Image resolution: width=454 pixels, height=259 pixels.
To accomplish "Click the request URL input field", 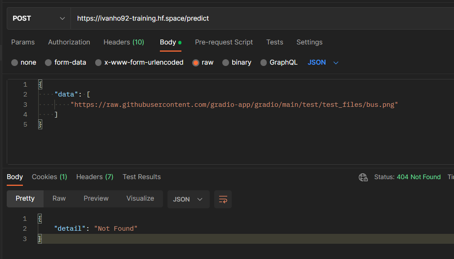I will 180,18.
